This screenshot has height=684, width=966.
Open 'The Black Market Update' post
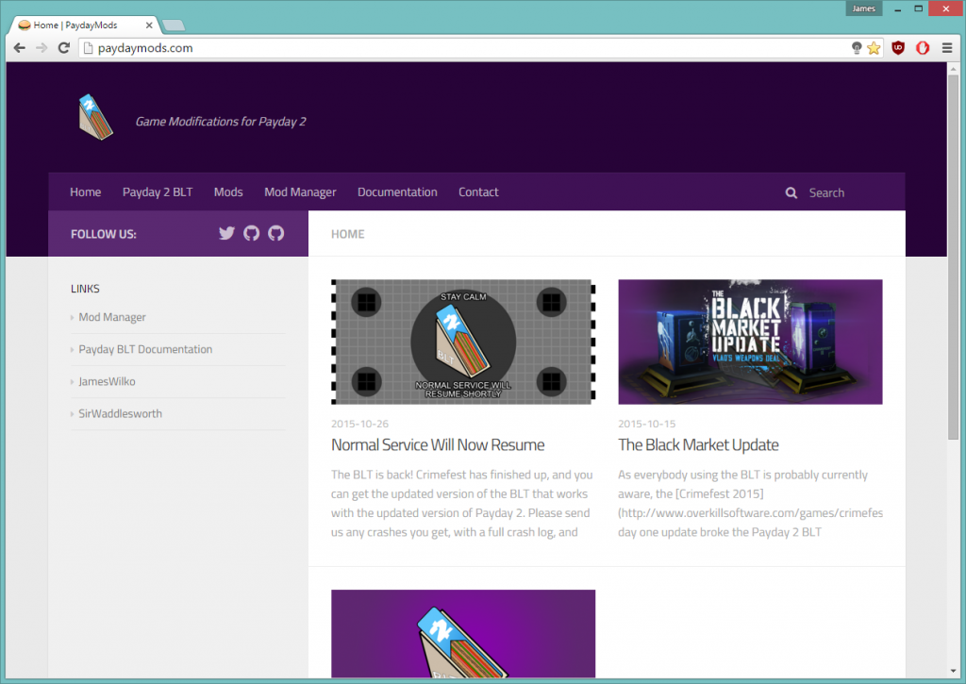pos(699,445)
